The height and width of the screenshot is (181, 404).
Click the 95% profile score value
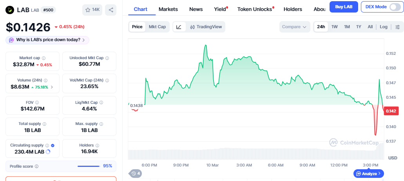(x=107, y=166)
